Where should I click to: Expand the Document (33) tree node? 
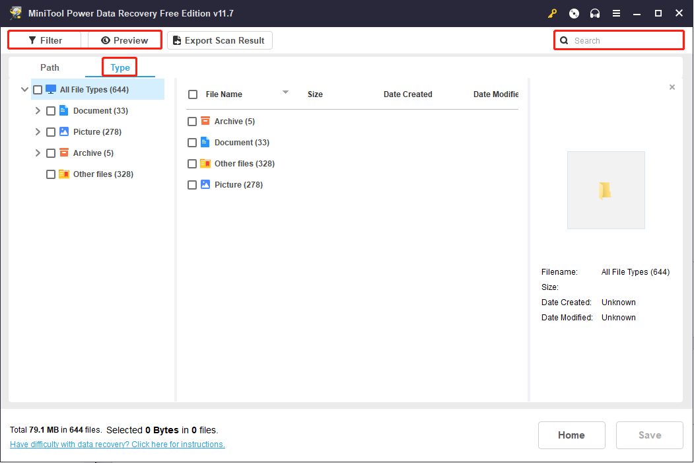point(38,110)
